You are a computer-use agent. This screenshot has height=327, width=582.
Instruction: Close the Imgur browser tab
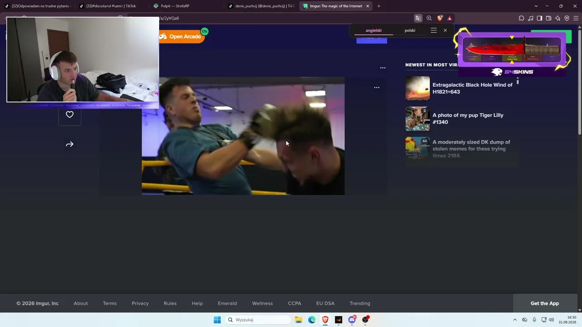(x=367, y=6)
